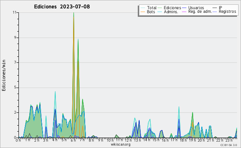241x148 pixels.
Task: Click the y-axis tick labeled 9
Action: [16, 38]
